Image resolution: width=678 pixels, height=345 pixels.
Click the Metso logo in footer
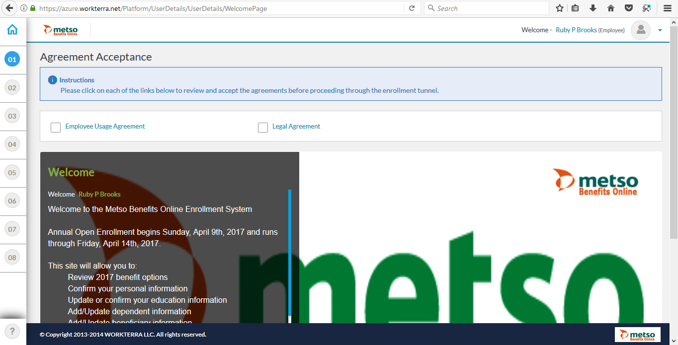pyautogui.click(x=638, y=335)
